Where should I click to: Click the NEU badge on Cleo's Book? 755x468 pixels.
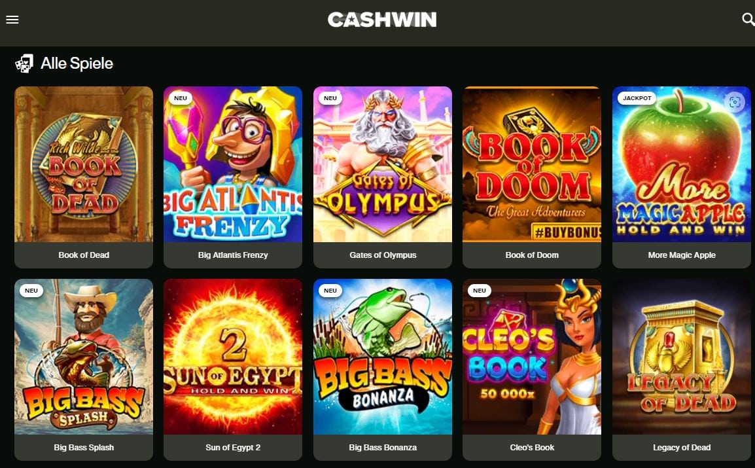pos(479,291)
